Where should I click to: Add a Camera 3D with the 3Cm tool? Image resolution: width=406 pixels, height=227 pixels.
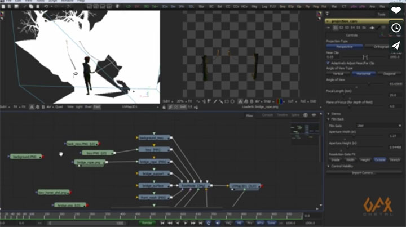click(x=165, y=6)
